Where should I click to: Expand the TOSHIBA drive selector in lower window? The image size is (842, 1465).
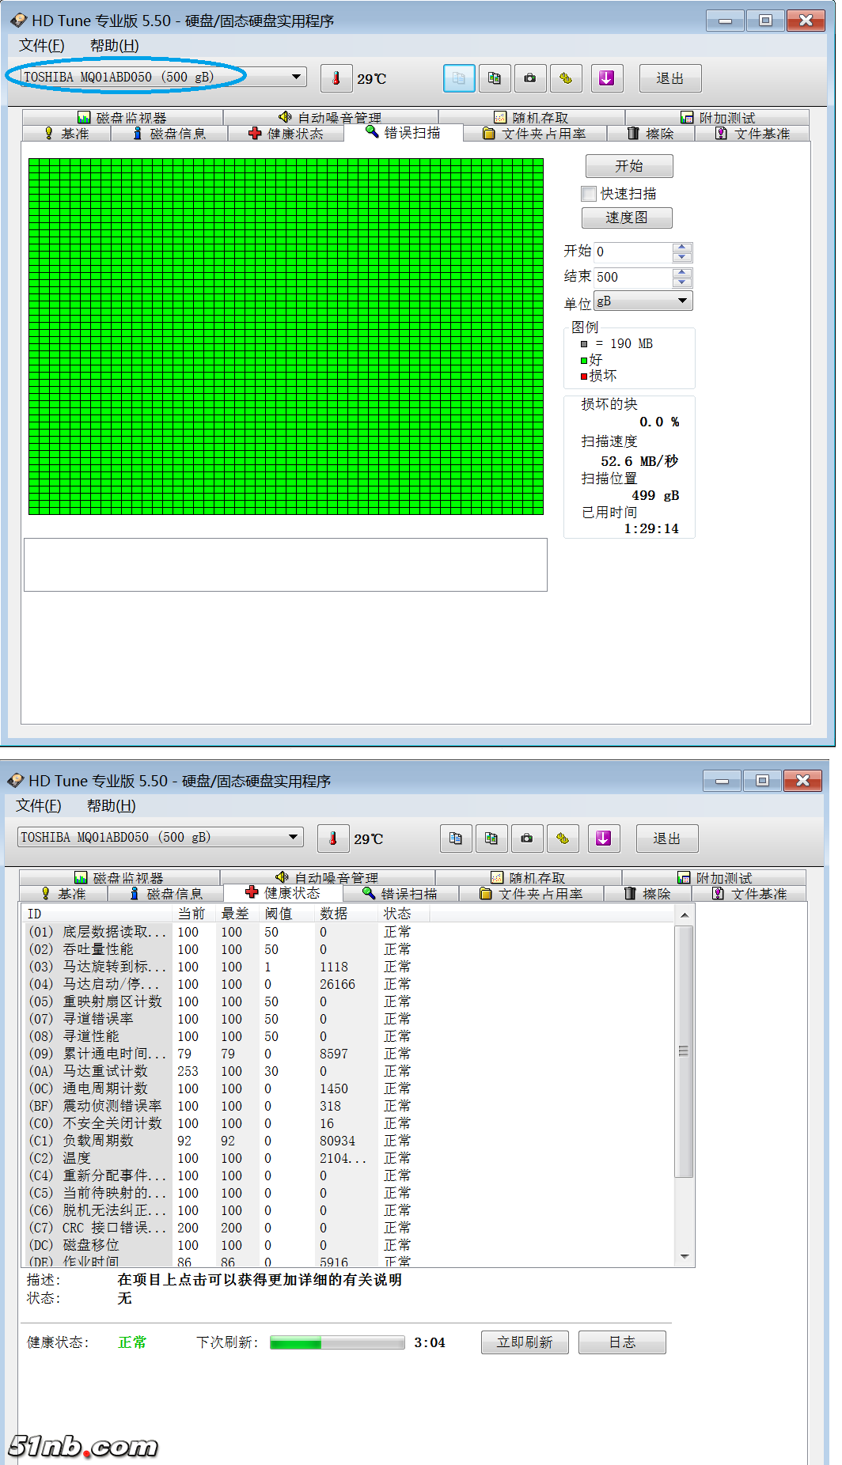293,837
